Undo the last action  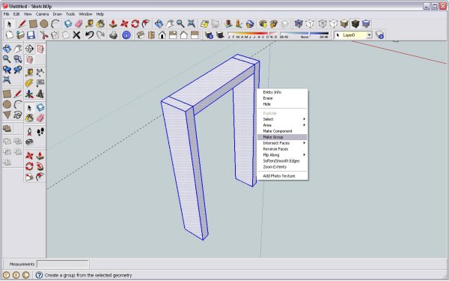pyautogui.click(x=89, y=35)
